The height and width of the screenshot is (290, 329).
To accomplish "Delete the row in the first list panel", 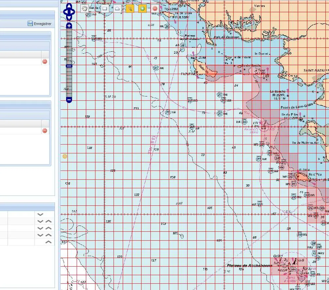I will point(45,62).
